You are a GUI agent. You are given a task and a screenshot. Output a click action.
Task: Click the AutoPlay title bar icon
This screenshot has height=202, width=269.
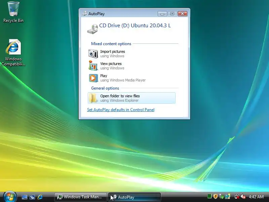pos(84,13)
